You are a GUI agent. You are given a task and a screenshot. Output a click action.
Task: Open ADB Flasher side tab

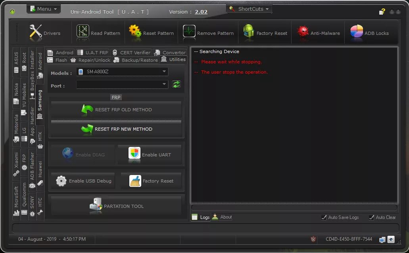[32, 170]
